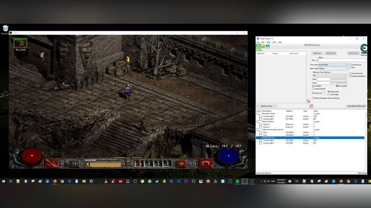Click the Windows Start button
This screenshot has width=371, height=208.
tap(4, 181)
